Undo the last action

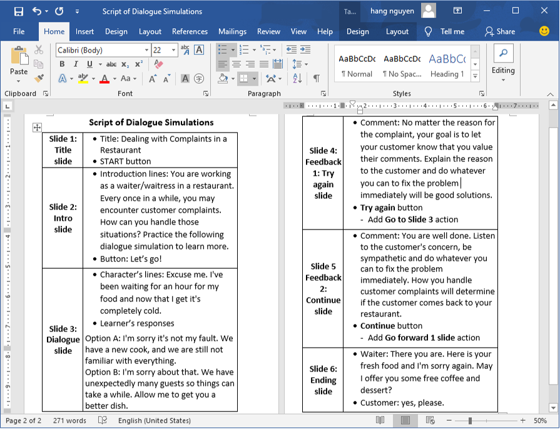click(37, 11)
